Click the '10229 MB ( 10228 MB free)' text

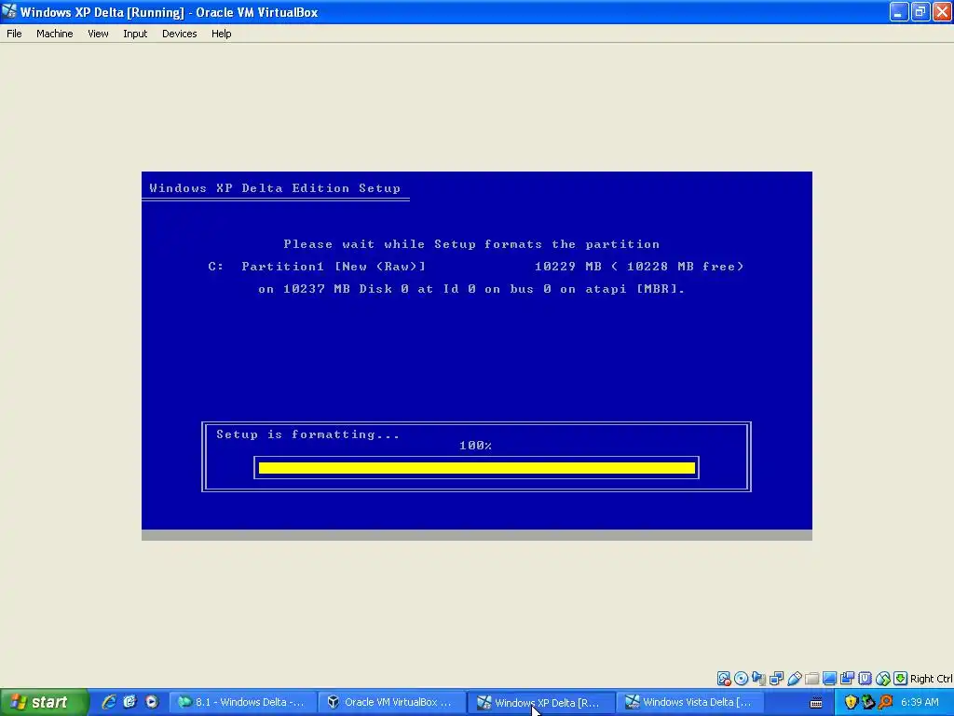tap(639, 267)
